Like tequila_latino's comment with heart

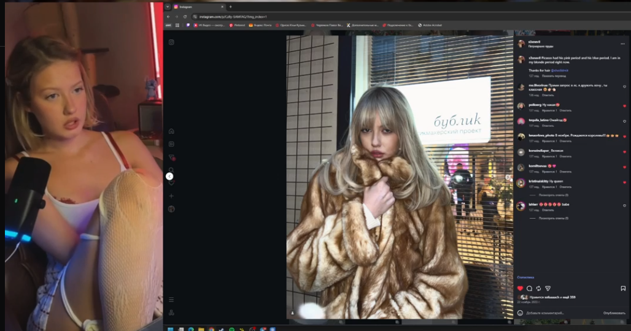(x=625, y=121)
